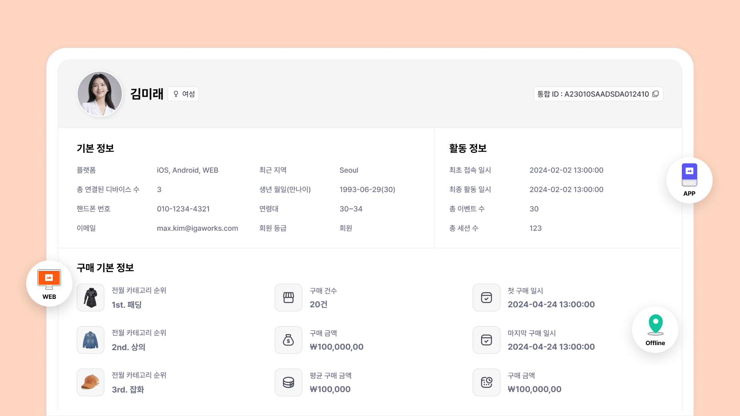Image resolution: width=740 pixels, height=416 pixels.
Task: Click phone number 010-1234-4321
Action: [x=183, y=209]
